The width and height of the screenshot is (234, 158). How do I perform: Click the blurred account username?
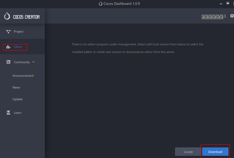(213, 17)
